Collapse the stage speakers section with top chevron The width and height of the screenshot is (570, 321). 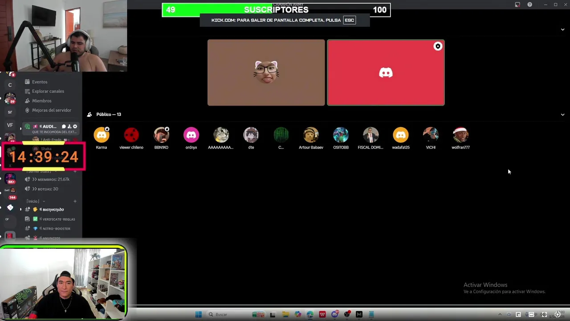pyautogui.click(x=562, y=29)
